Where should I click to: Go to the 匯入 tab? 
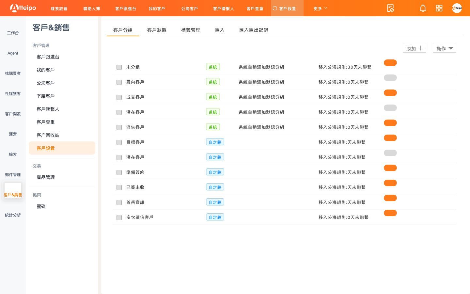coord(220,30)
